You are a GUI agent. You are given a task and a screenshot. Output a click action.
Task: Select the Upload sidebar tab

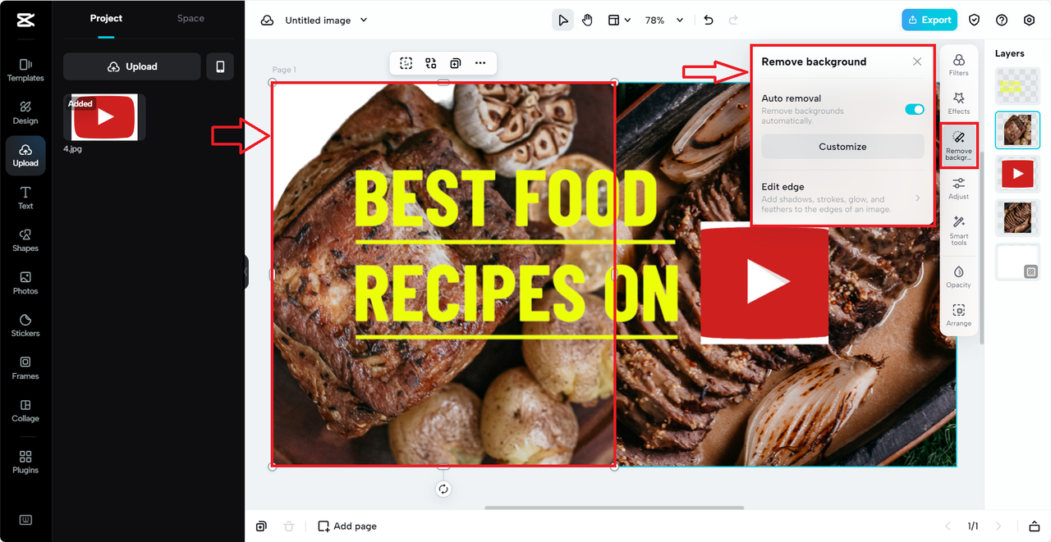point(25,155)
